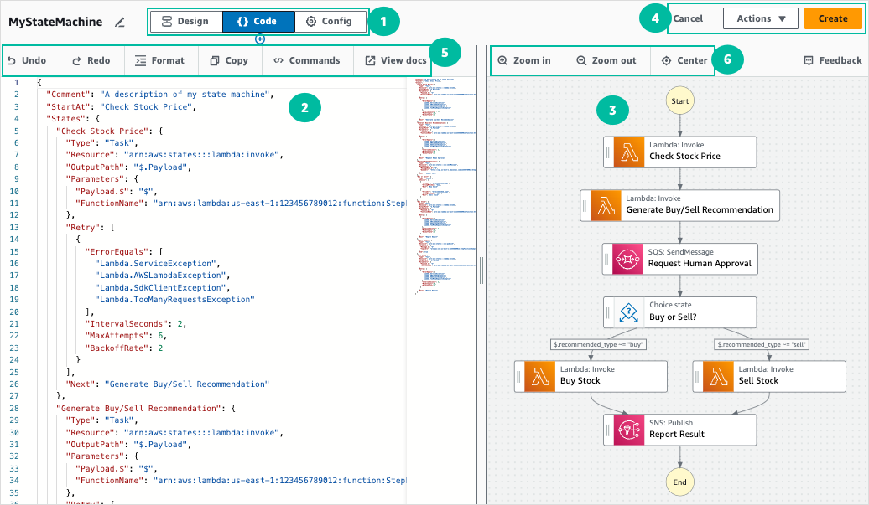Image resolution: width=869 pixels, height=505 pixels.
Task: Click the Undo icon in the code toolbar
Action: [x=13, y=59]
